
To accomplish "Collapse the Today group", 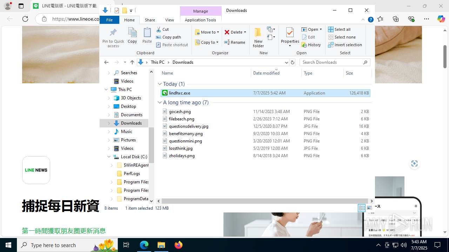I will coord(160,84).
